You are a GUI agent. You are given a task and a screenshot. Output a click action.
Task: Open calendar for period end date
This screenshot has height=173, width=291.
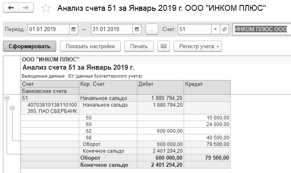point(137,29)
